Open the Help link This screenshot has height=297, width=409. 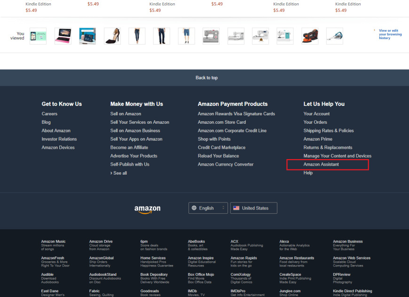point(308,173)
